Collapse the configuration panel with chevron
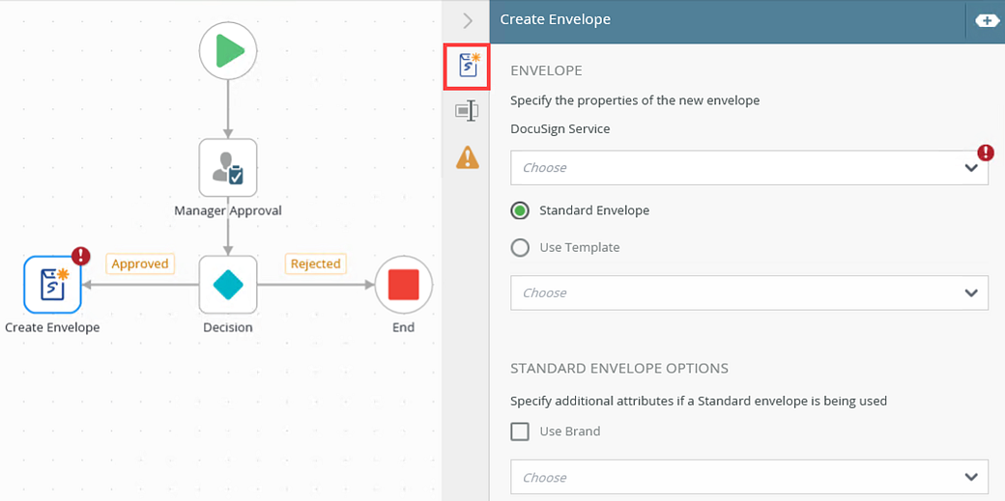 click(x=468, y=20)
